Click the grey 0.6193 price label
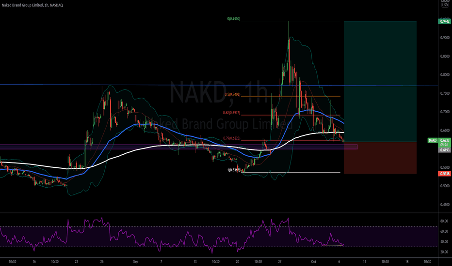The width and height of the screenshot is (452, 266). (445, 150)
